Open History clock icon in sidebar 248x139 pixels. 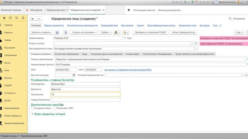(x=10, y=18)
